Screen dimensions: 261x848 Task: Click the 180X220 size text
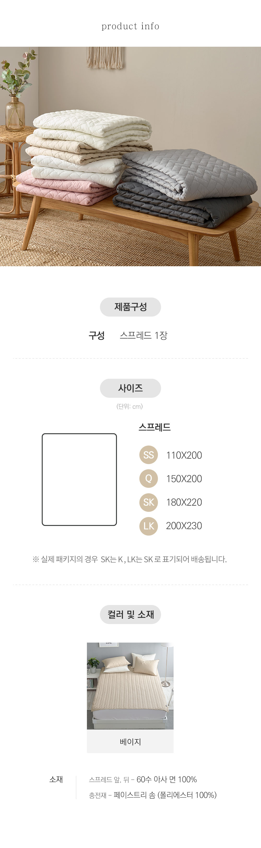tap(184, 502)
